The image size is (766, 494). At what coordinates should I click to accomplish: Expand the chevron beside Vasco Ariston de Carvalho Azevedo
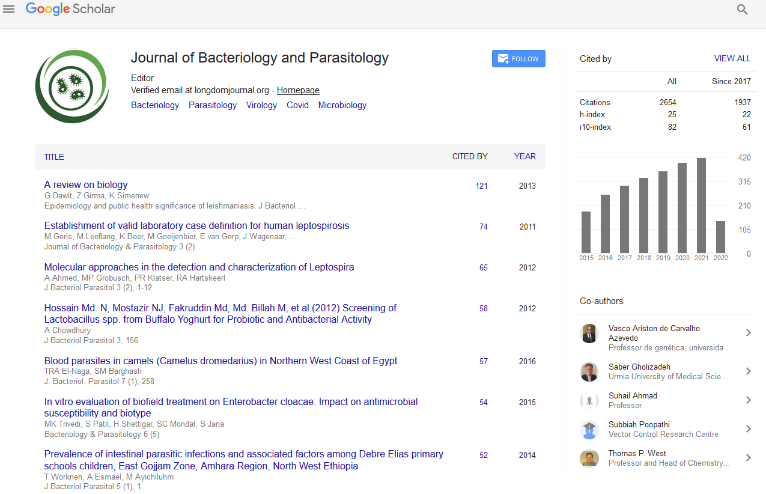(749, 332)
